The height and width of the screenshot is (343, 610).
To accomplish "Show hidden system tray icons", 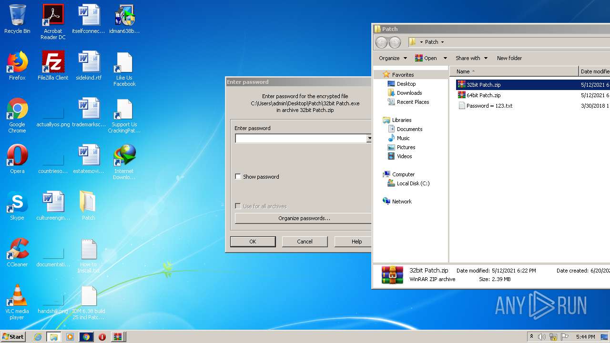I will tap(531, 337).
